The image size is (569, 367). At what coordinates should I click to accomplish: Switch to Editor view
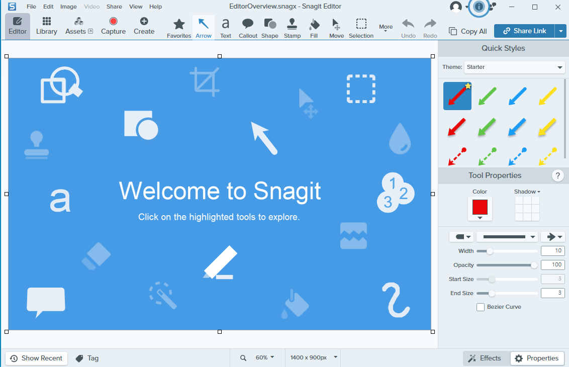pyautogui.click(x=18, y=26)
